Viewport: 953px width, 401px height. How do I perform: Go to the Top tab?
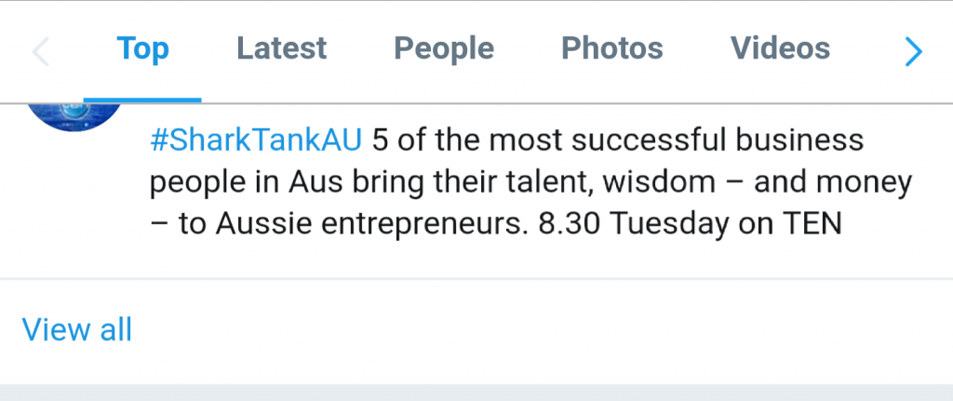tap(142, 48)
